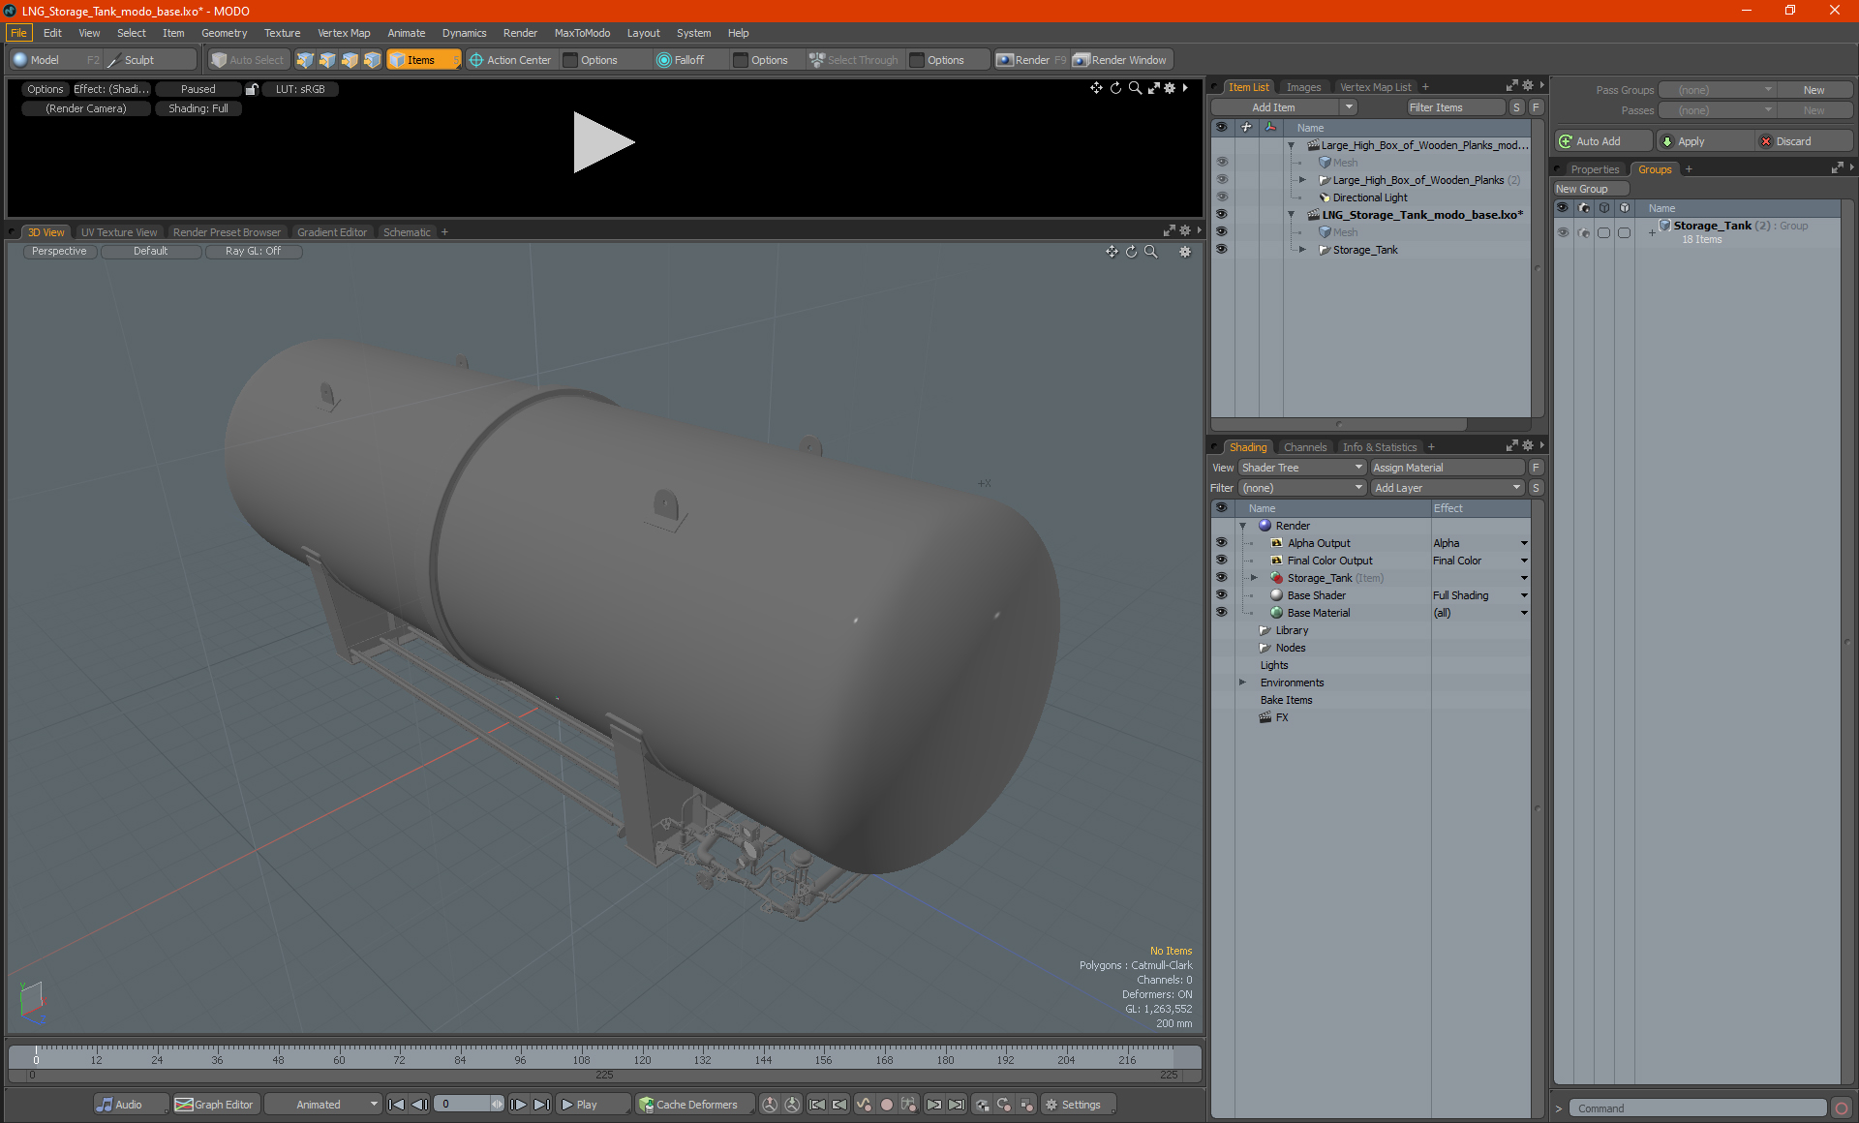Click the Apply button

[x=1704, y=141]
